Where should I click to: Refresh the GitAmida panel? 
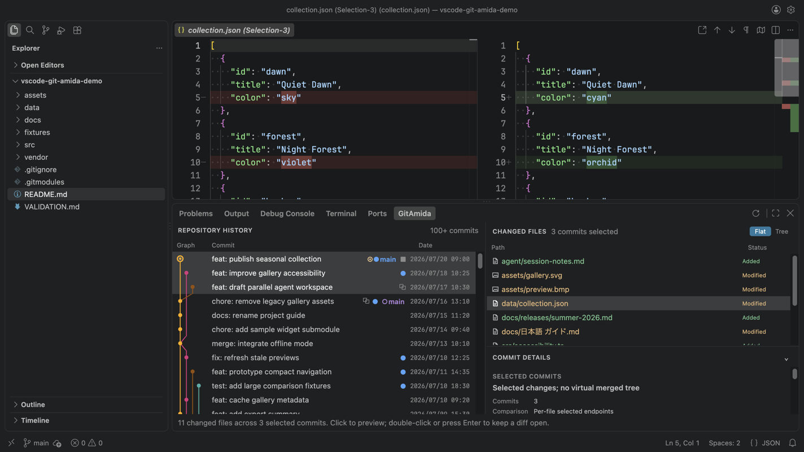(756, 213)
